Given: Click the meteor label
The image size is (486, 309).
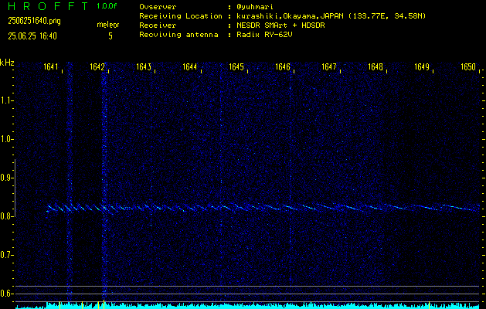Looking at the screenshot, I should pos(108,25).
